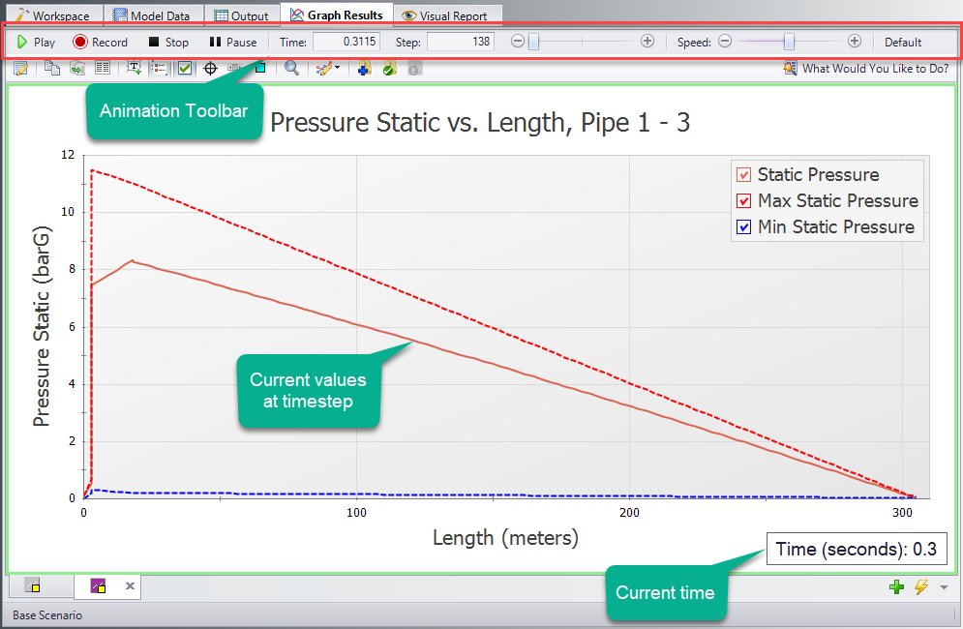
Task: Add graph to list via blue plus icon
Action: click(365, 68)
